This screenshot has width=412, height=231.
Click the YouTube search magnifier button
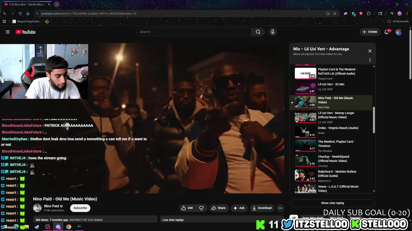258,32
